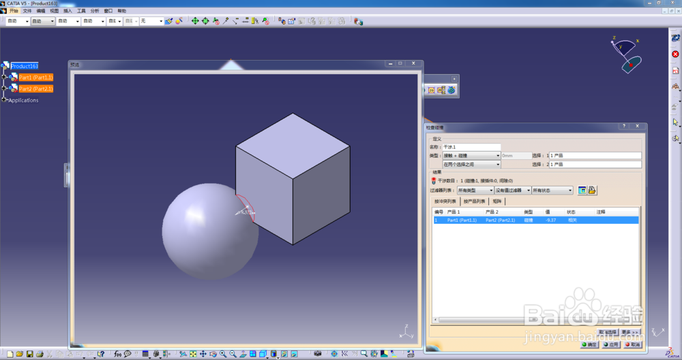
Task: Click the 应用 apply button
Action: pyautogui.click(x=610, y=344)
